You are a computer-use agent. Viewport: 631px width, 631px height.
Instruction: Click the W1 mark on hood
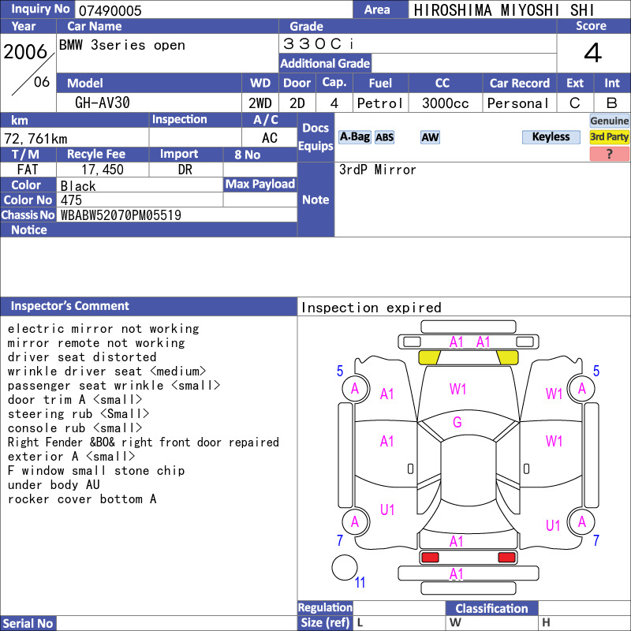[x=458, y=389]
